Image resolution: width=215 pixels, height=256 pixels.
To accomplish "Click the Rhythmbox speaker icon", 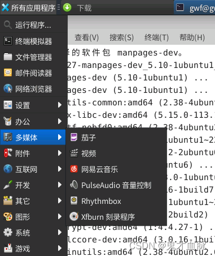I will (74, 200).
